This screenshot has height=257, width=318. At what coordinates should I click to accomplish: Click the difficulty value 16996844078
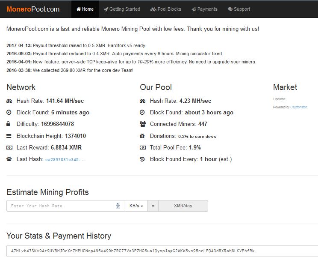pos(57,124)
